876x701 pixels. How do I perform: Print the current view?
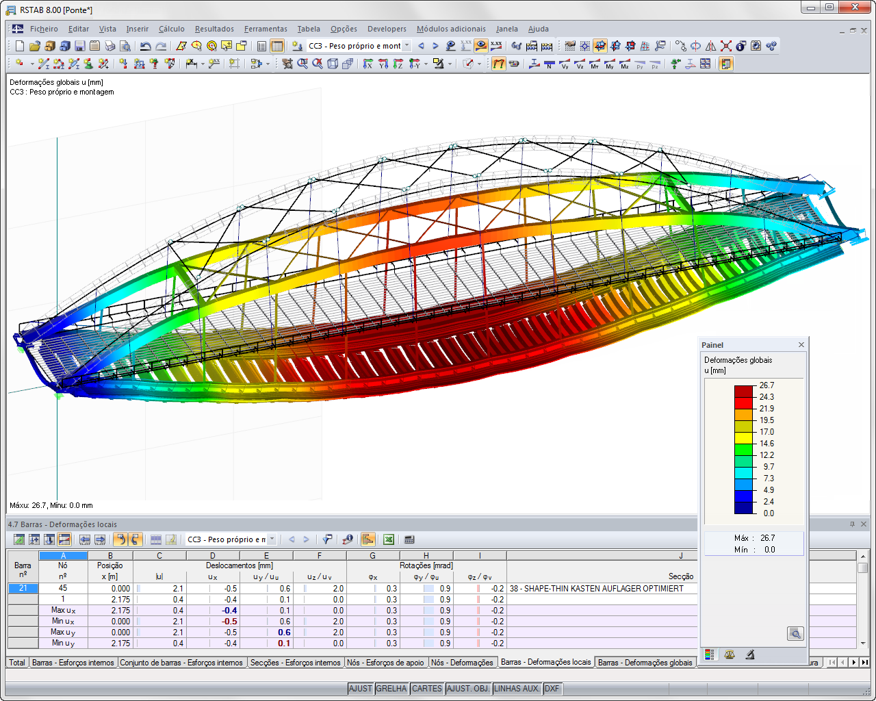(x=110, y=46)
